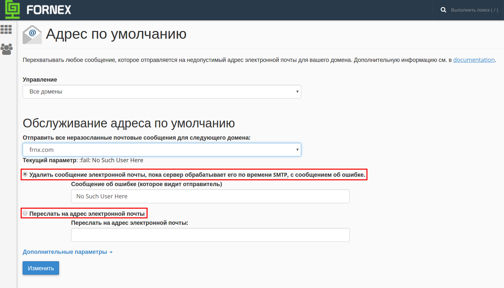Open the user management people icon

6,49
